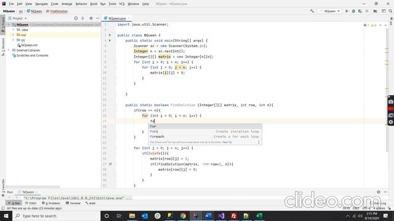394x221 pixels.
Task: Choose the foreach completion suggestion
Action: pyautogui.click(x=205, y=136)
